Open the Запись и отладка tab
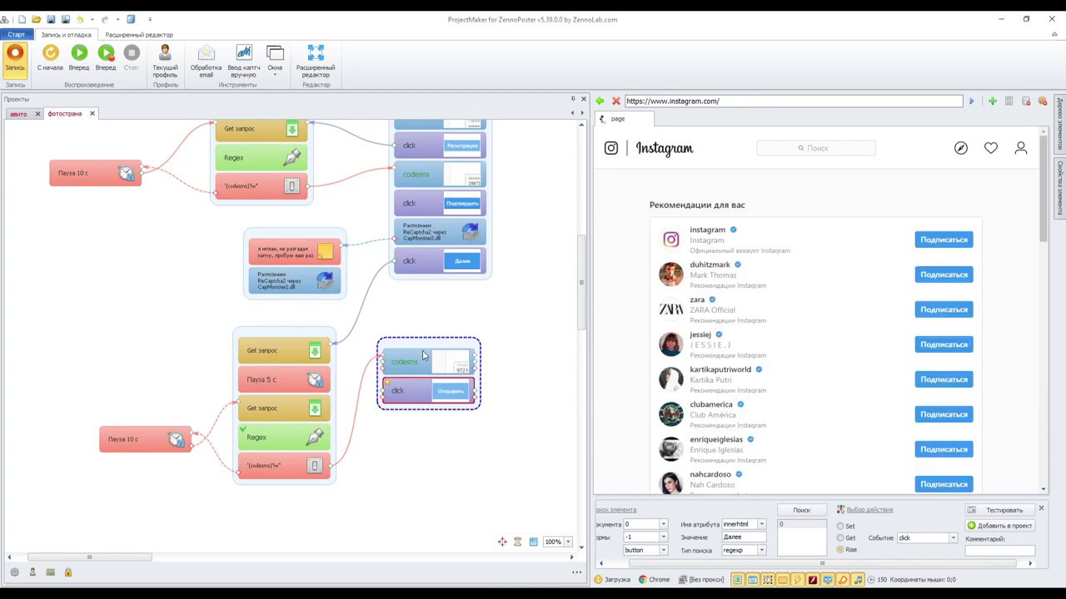Image resolution: width=1066 pixels, height=599 pixels. coord(66,34)
